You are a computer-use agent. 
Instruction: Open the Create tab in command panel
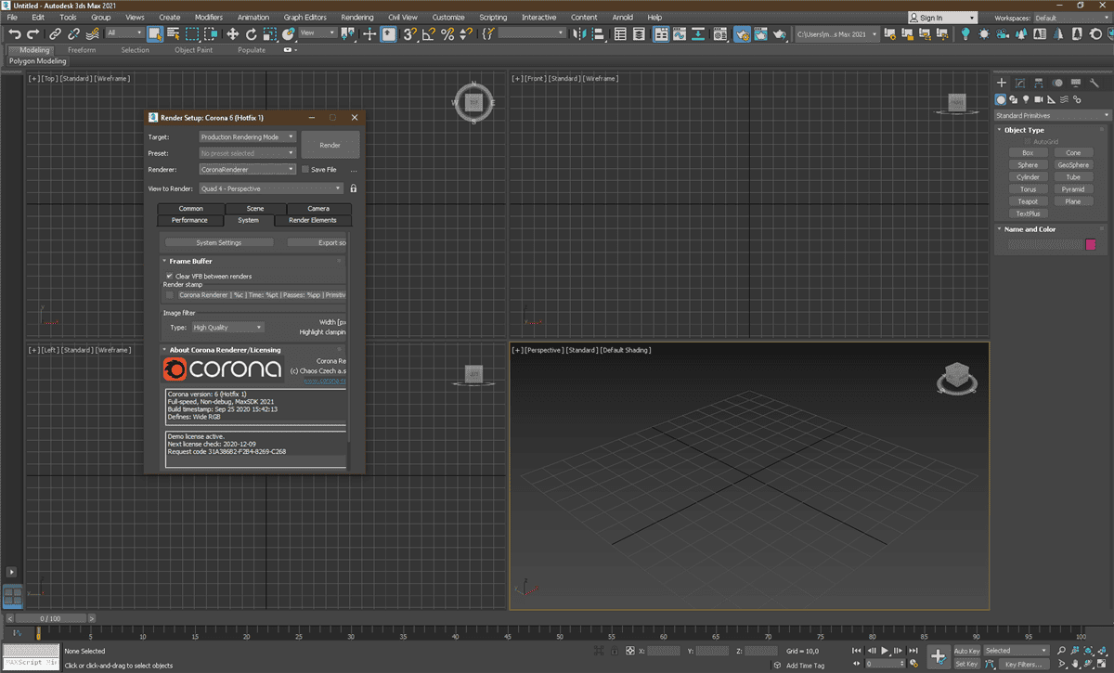[x=1002, y=83]
